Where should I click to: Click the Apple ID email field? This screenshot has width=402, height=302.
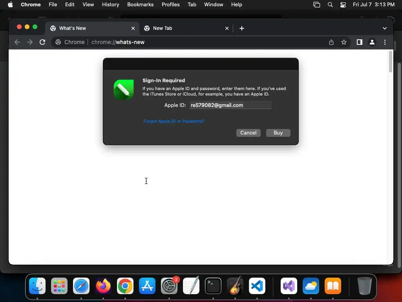click(230, 105)
